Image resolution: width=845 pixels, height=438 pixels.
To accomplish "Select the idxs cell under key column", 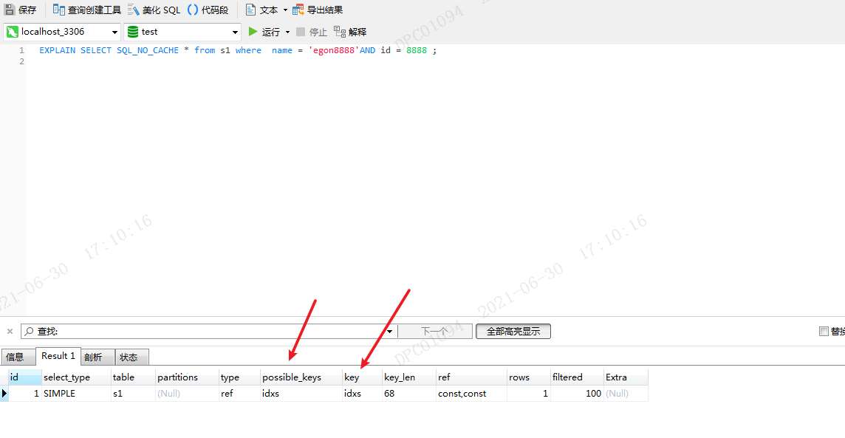I will (362, 393).
